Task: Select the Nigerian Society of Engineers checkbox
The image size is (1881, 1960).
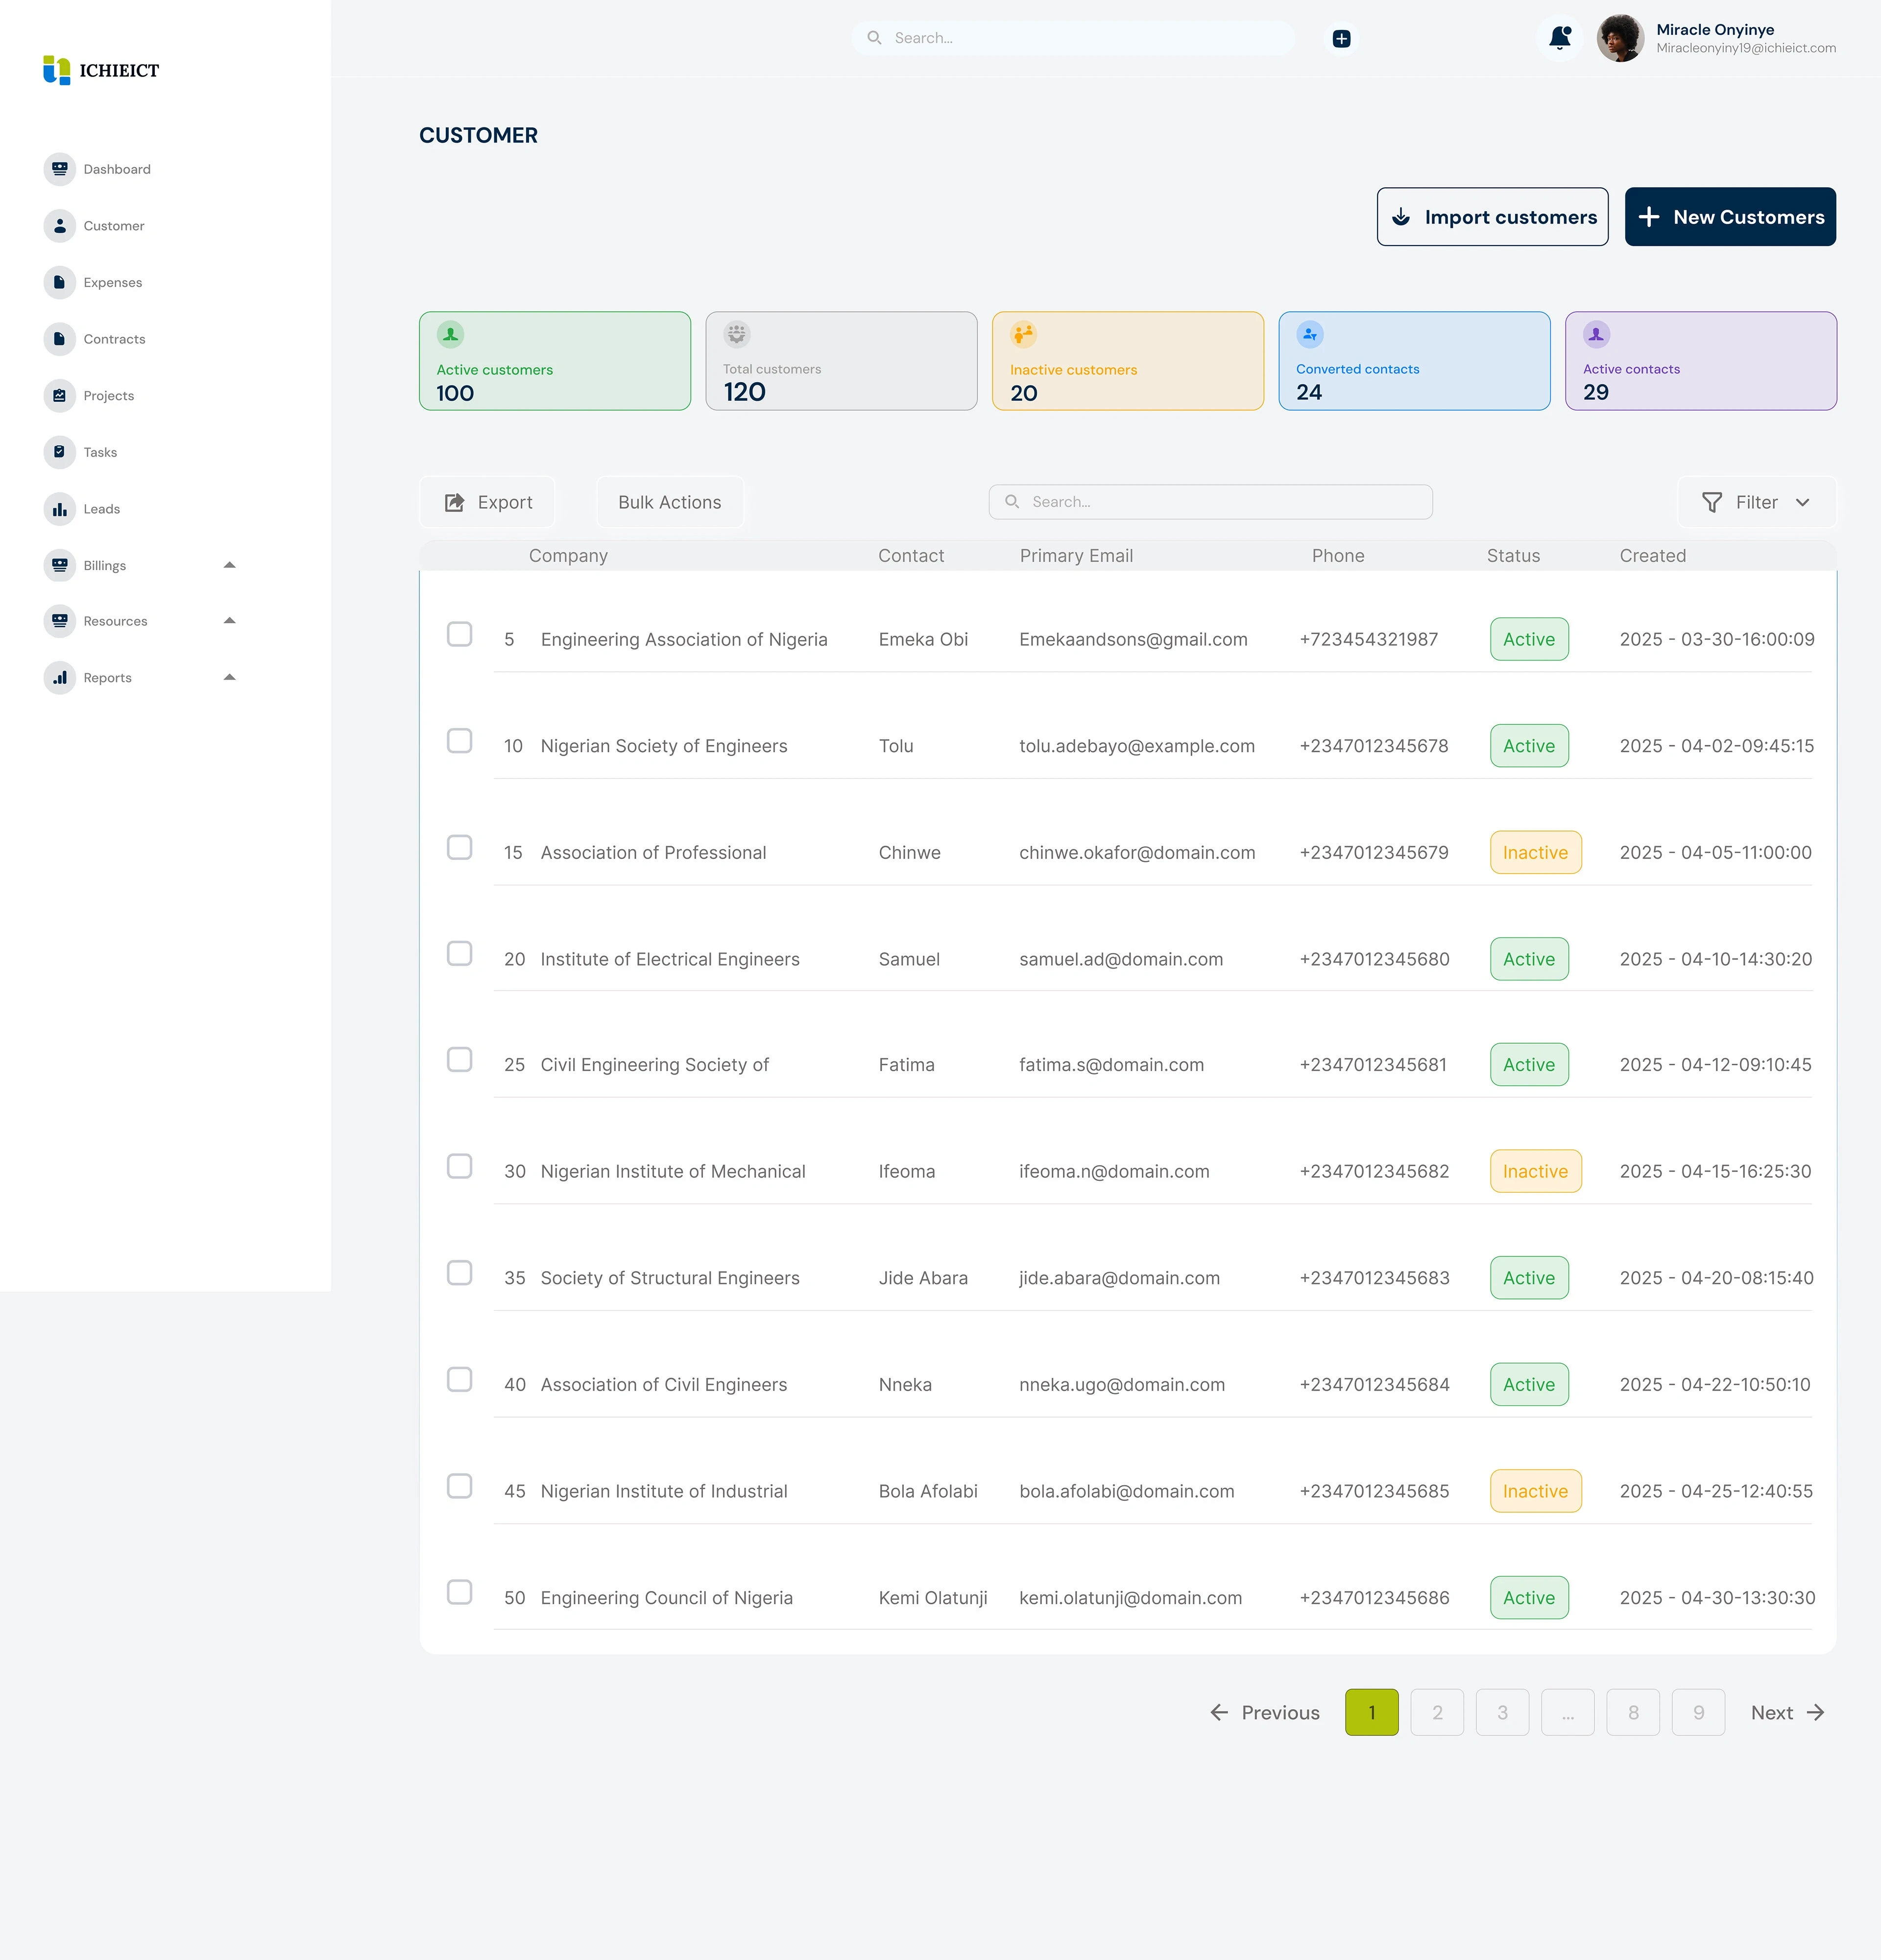Action: tap(460, 741)
